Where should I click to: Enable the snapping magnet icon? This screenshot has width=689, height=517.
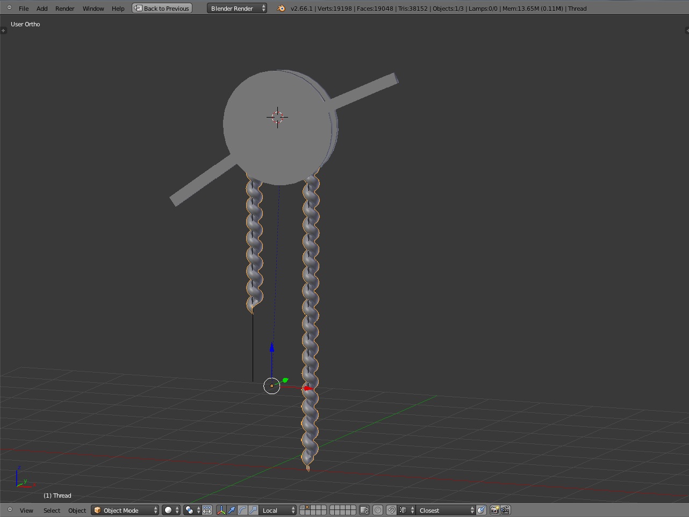pyautogui.click(x=391, y=510)
